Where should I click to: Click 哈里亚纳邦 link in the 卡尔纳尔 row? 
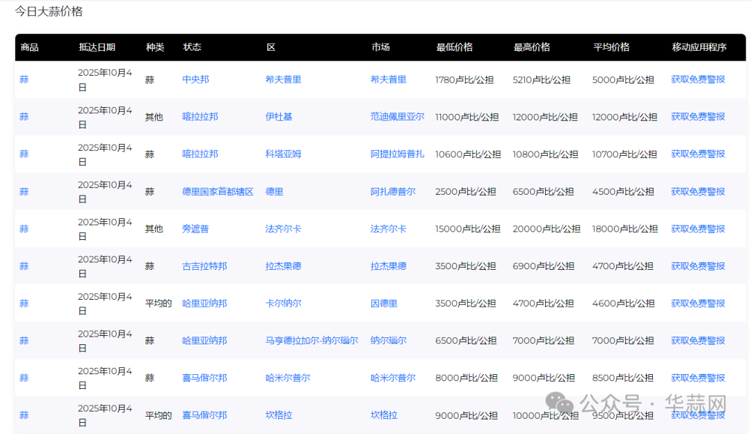(204, 304)
